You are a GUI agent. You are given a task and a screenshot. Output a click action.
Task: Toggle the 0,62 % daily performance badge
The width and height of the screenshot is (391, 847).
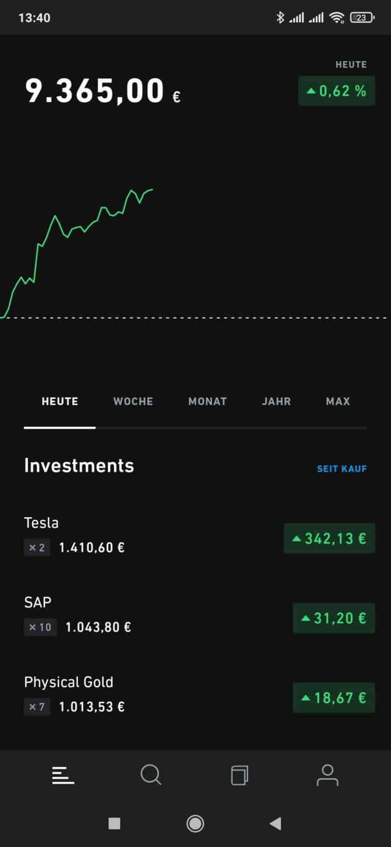click(x=337, y=91)
